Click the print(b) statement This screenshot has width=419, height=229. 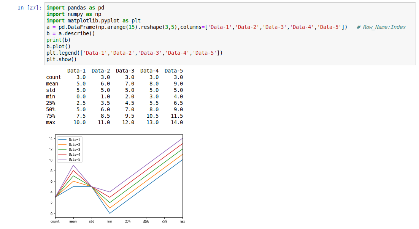coord(59,40)
